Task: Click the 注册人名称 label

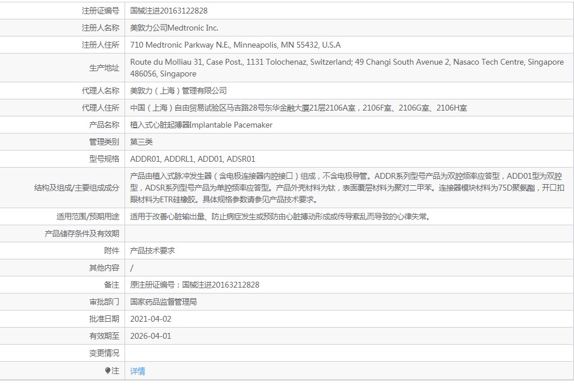Action: (100, 28)
